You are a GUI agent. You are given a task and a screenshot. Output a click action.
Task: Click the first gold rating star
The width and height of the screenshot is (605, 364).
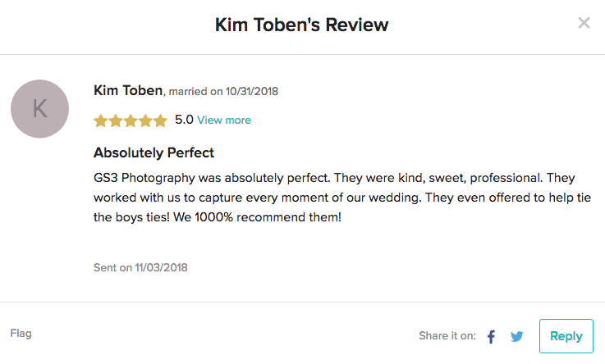click(101, 121)
